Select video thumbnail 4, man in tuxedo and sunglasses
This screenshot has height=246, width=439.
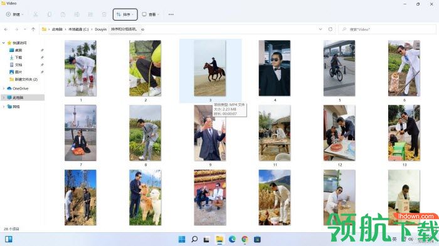click(275, 68)
